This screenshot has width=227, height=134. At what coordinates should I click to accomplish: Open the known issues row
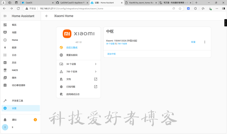(x=78, y=86)
